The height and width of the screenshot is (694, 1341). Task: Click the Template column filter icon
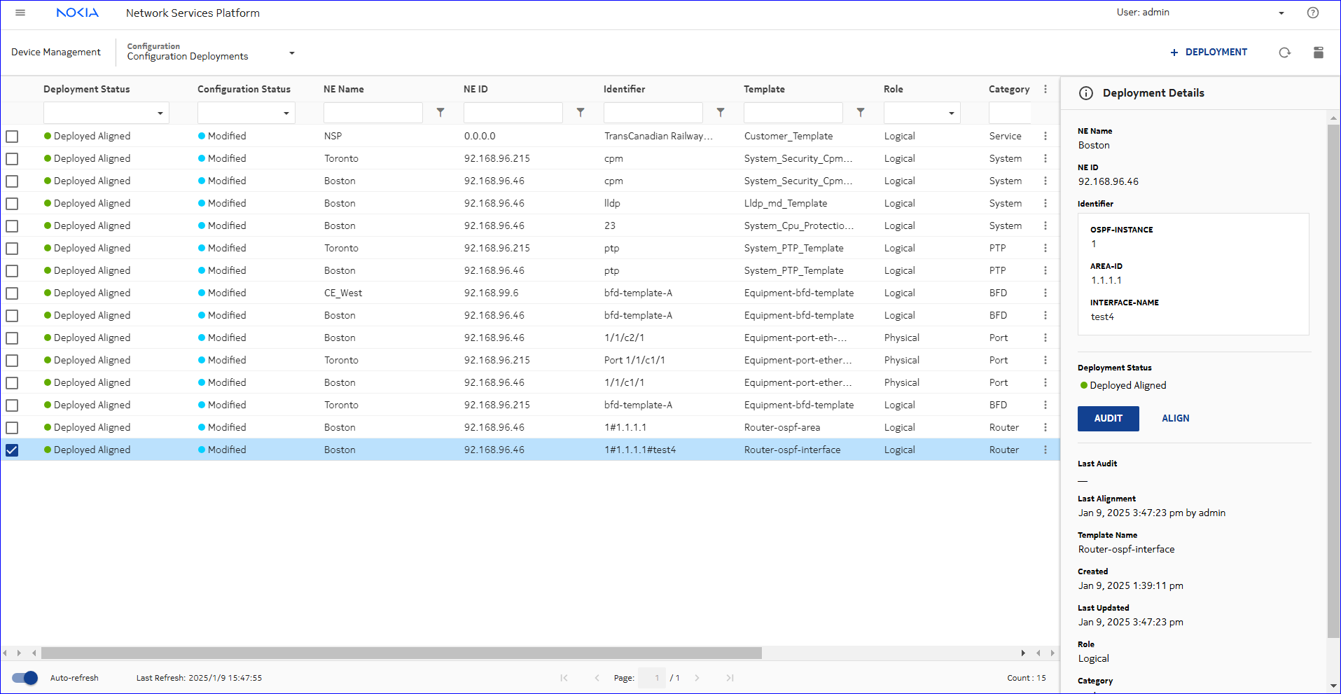[x=861, y=113]
